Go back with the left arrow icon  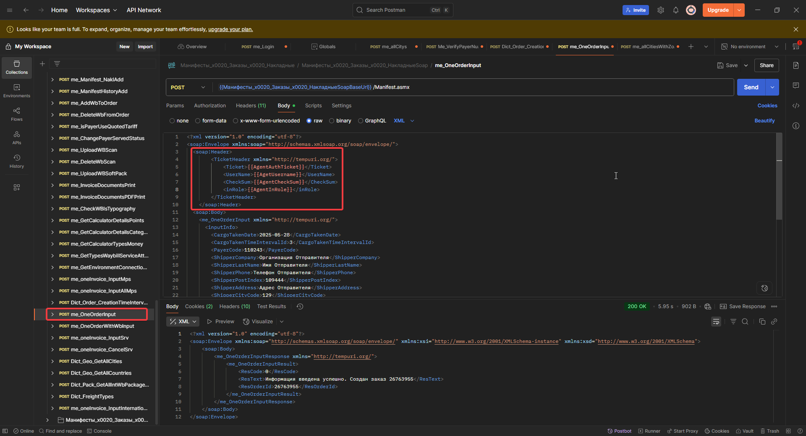(x=26, y=10)
